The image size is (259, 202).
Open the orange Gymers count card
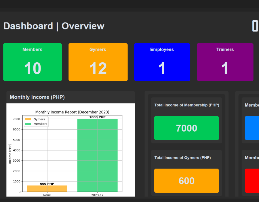98,62
